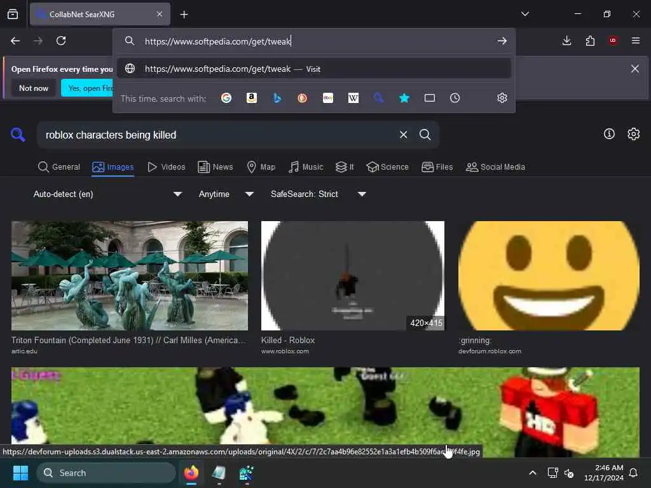This screenshot has height=488, width=651.
Task: Go back to the previous page
Action: click(x=15, y=41)
